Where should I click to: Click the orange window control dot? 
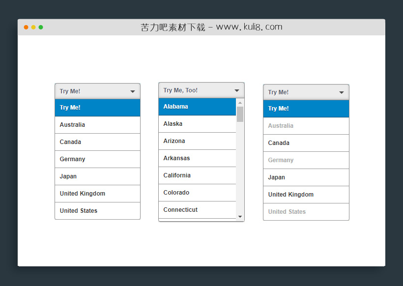coord(26,27)
